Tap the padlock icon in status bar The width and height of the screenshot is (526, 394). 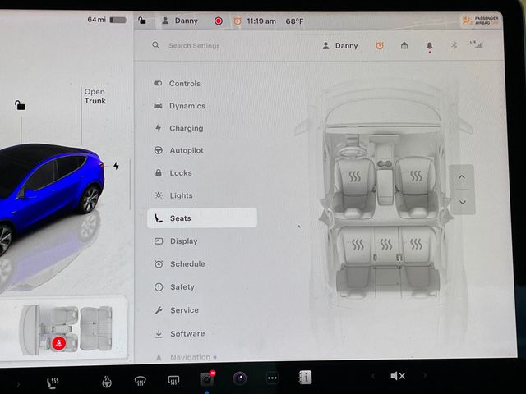tap(142, 21)
